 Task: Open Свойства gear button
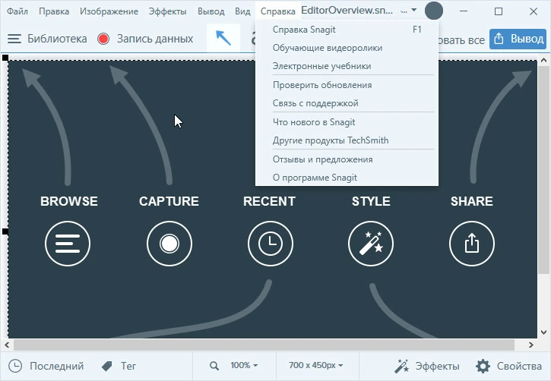click(x=508, y=366)
